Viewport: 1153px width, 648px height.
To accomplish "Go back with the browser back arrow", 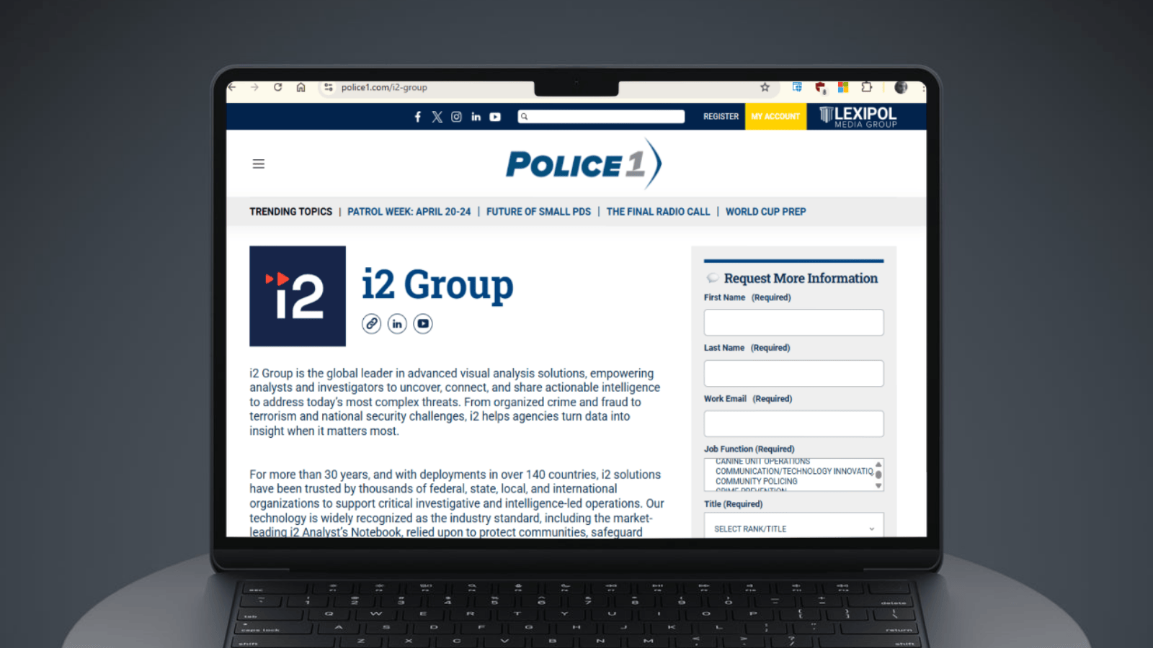I will pos(232,87).
